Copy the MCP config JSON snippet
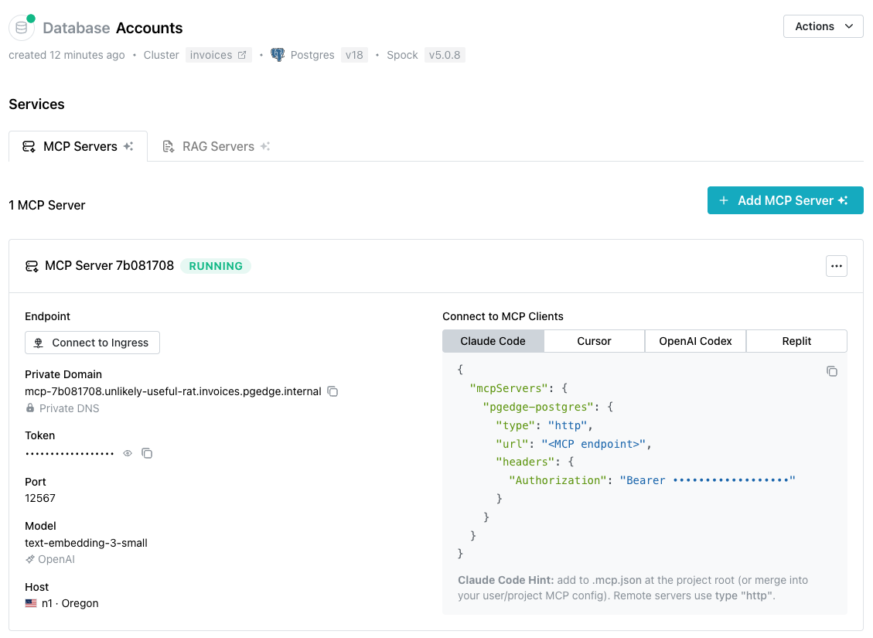The image size is (873, 638). click(832, 371)
